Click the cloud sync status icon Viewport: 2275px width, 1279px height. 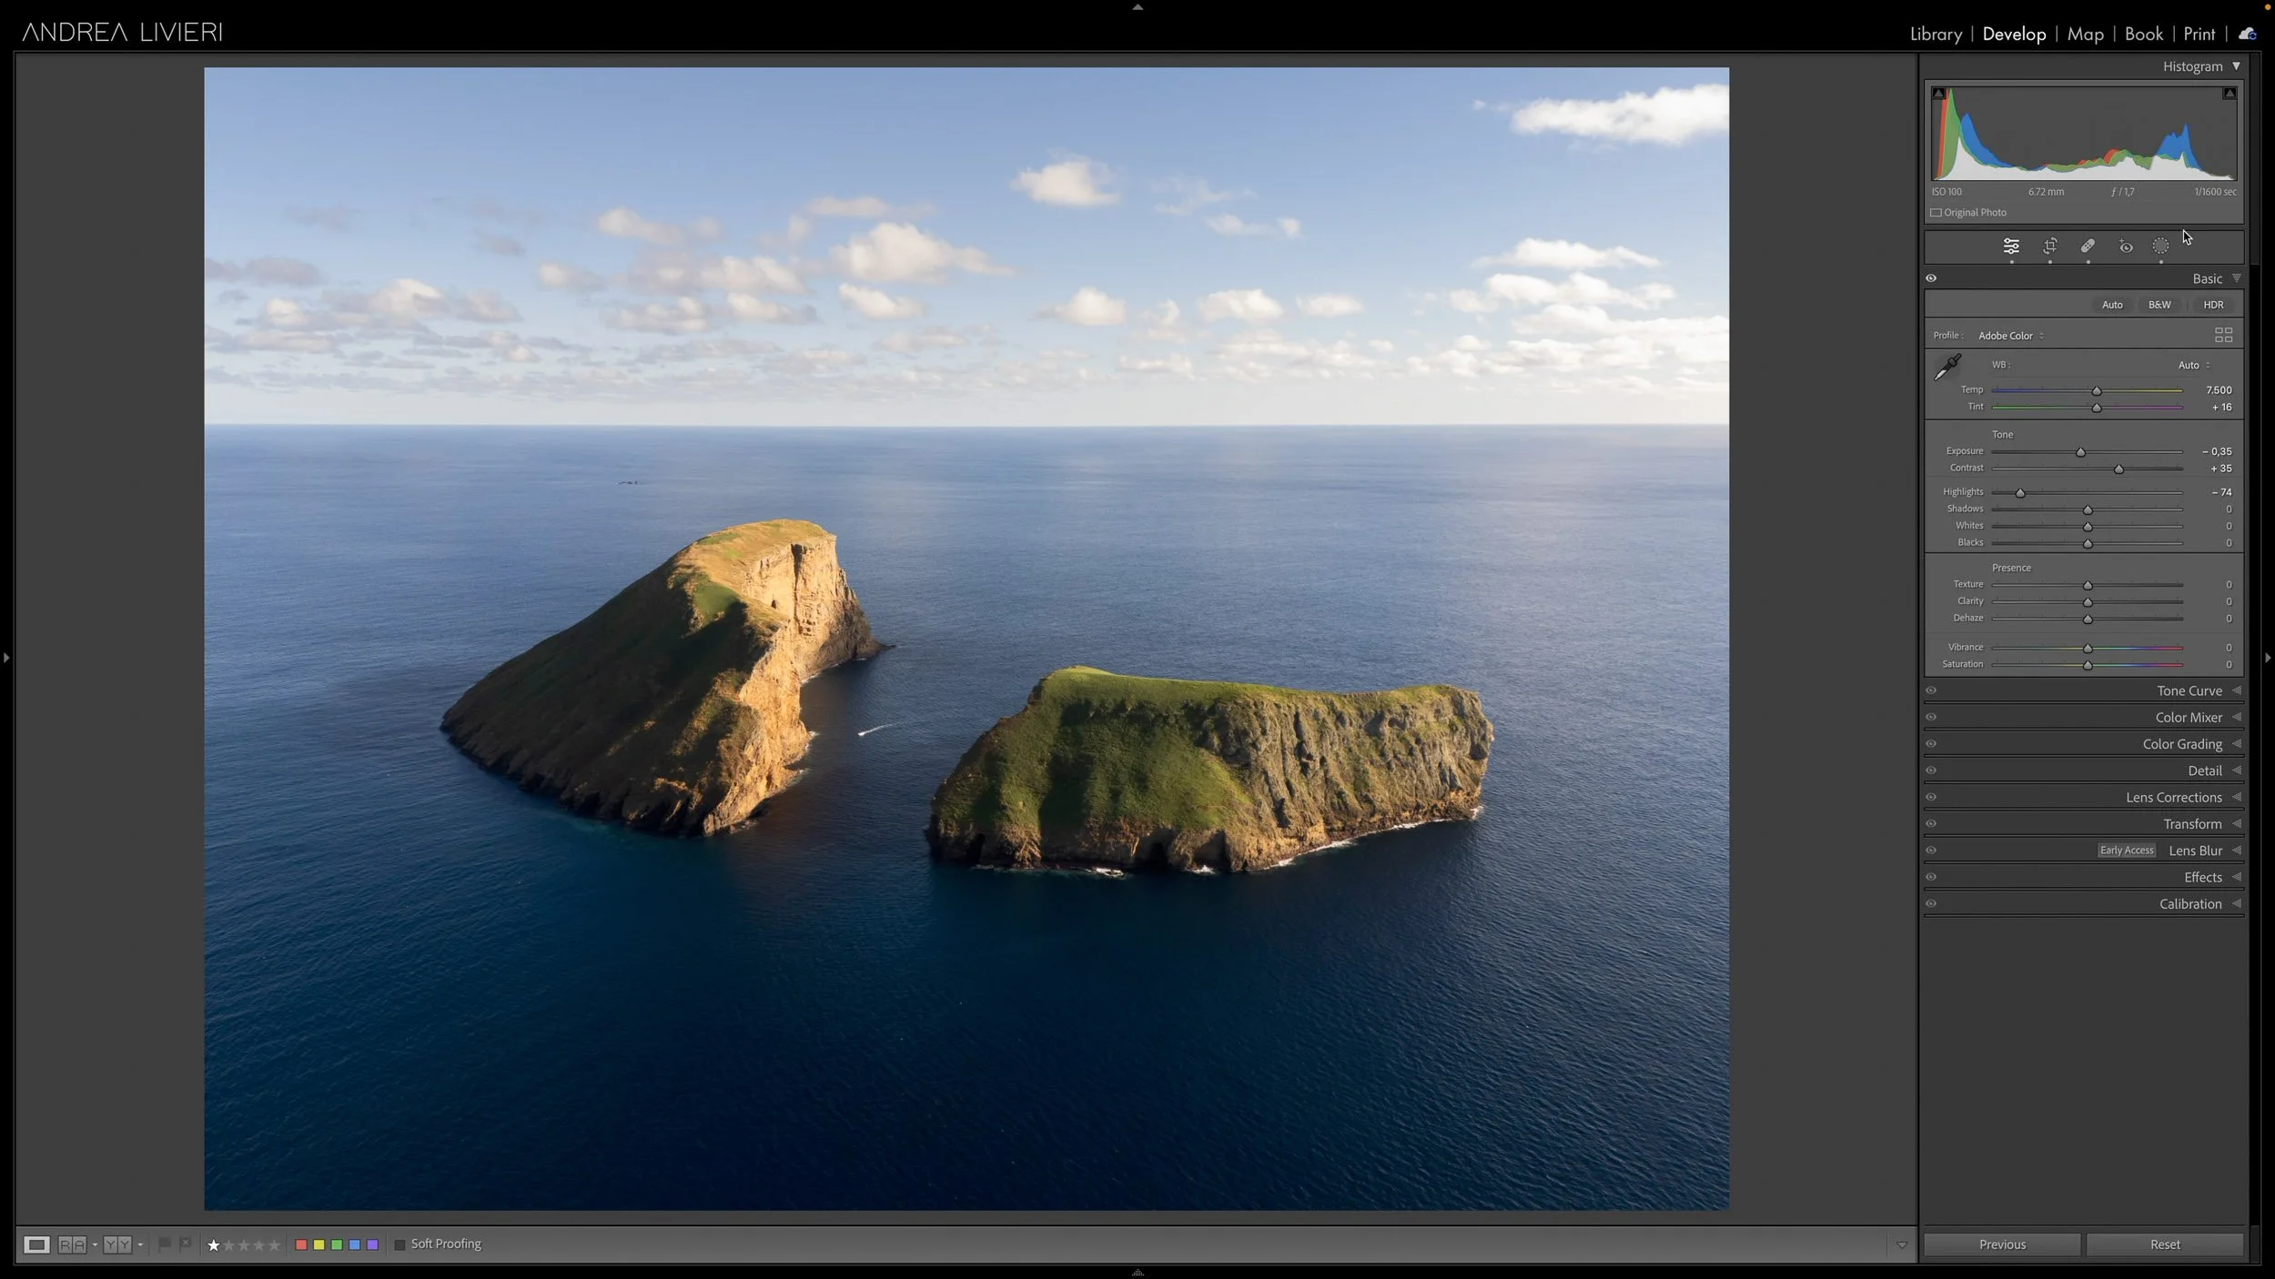coord(2247,35)
